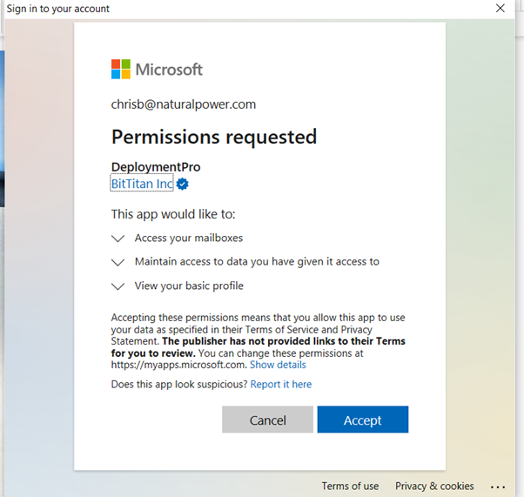The height and width of the screenshot is (497, 524).
Task: Click the Microsoft four-color logo
Action: coord(121,69)
